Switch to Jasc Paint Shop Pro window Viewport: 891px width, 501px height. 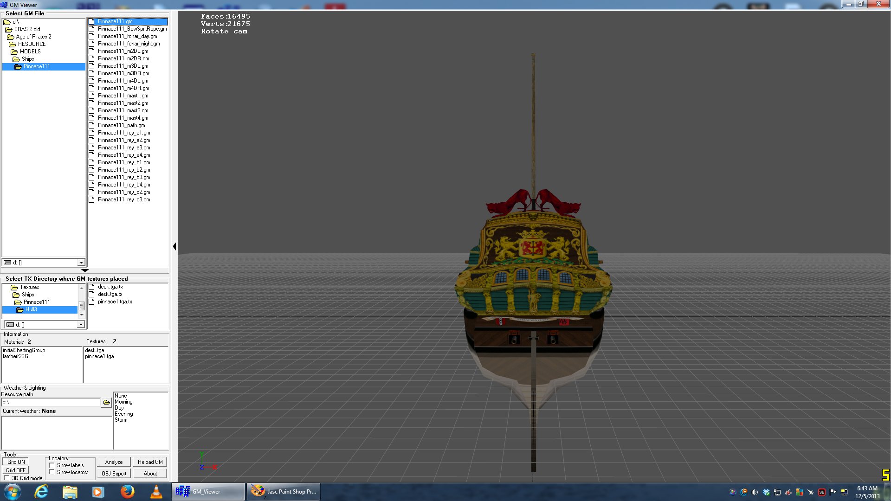click(284, 492)
